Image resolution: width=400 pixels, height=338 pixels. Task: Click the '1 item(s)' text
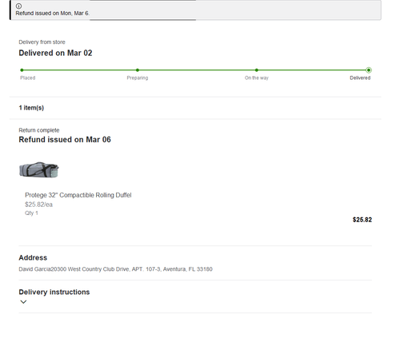coord(31,108)
